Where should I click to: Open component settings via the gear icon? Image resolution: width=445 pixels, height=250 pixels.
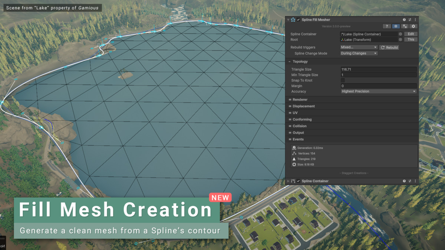[413, 26]
